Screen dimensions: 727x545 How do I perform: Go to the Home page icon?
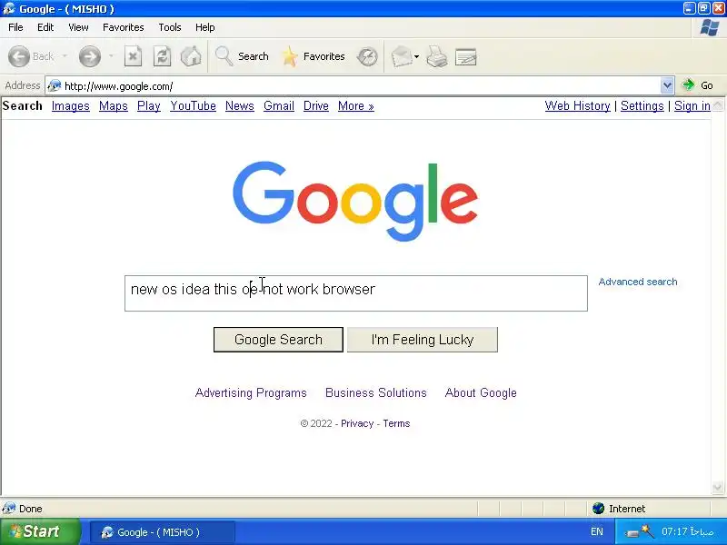coord(191,56)
